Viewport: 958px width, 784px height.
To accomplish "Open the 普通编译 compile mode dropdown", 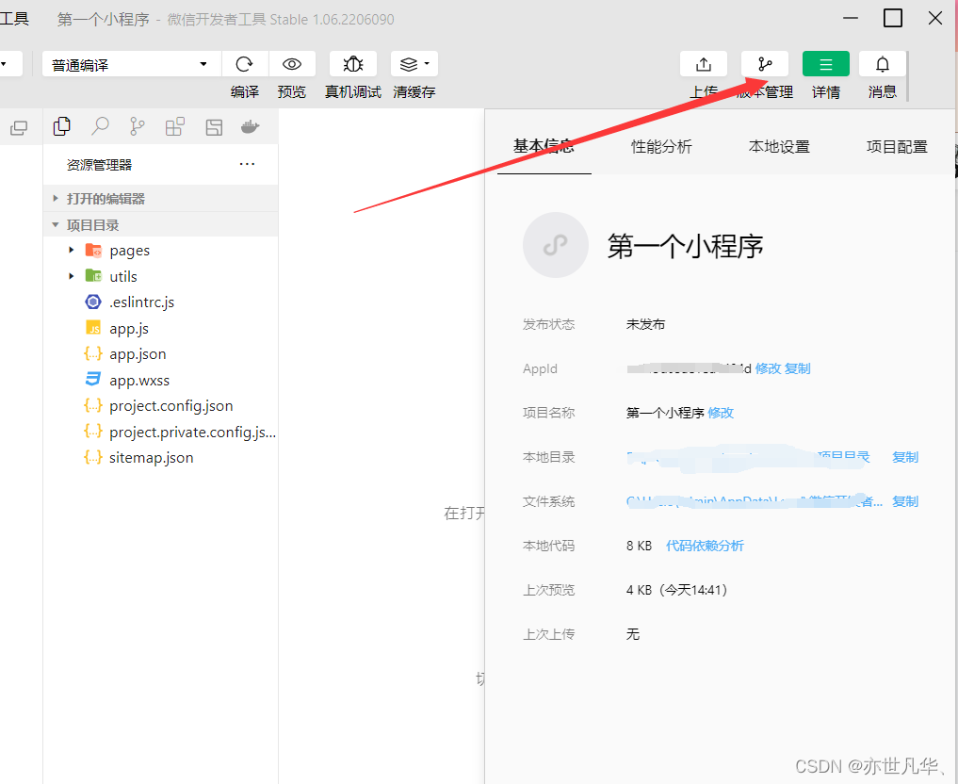I will 131,64.
